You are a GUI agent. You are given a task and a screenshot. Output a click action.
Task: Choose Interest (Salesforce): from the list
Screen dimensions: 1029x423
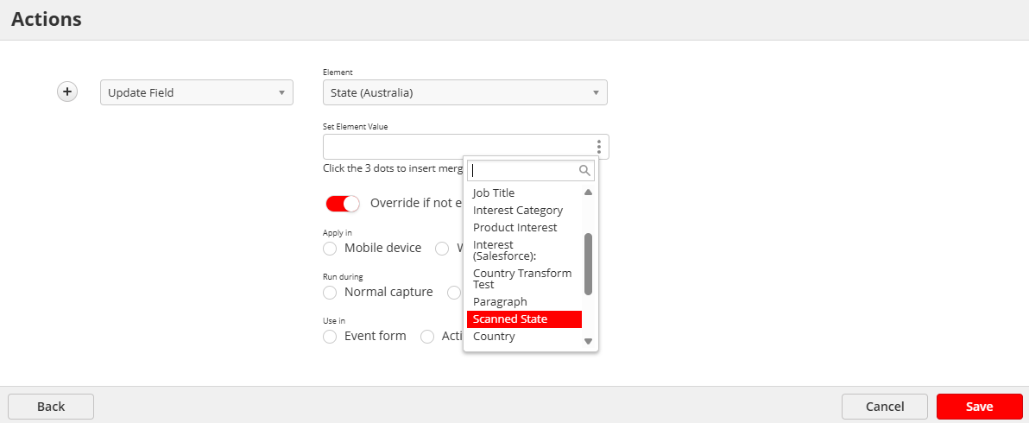[524, 250]
